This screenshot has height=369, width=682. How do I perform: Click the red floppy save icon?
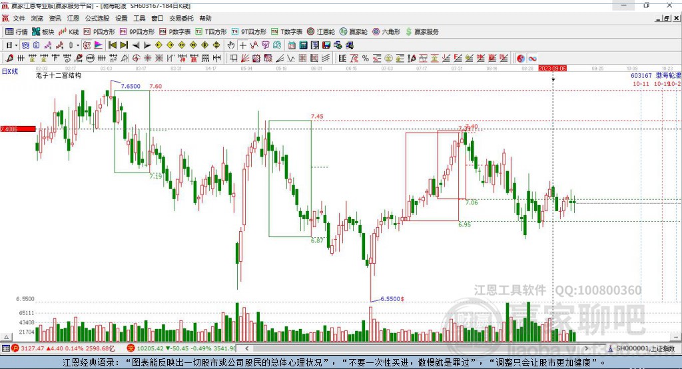coord(326,45)
